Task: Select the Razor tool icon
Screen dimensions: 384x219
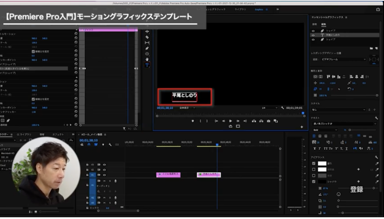Action: coord(147,37)
